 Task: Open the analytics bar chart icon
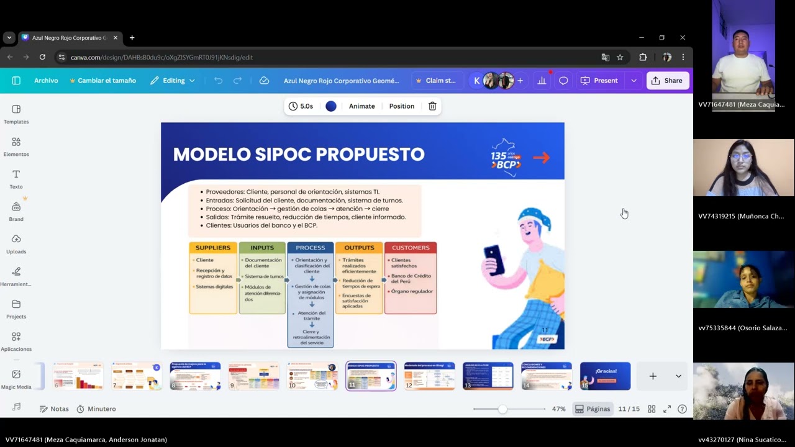coord(542,81)
